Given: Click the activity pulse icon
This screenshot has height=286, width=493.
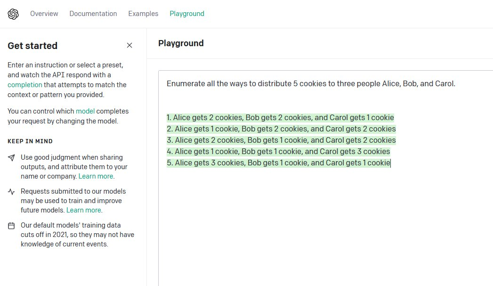Looking at the screenshot, I should pos(11,192).
